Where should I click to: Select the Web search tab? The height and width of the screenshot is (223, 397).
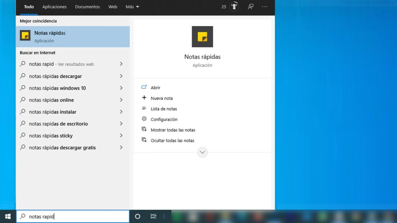tap(113, 7)
